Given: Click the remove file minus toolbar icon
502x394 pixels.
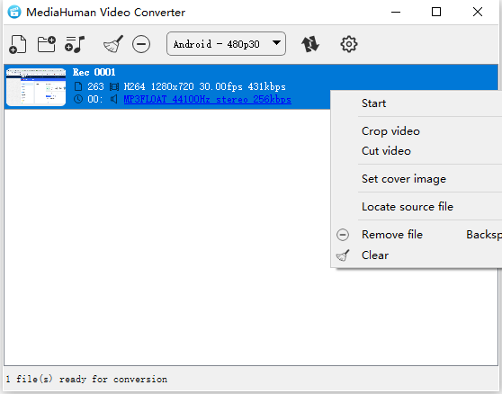Looking at the screenshot, I should (141, 44).
